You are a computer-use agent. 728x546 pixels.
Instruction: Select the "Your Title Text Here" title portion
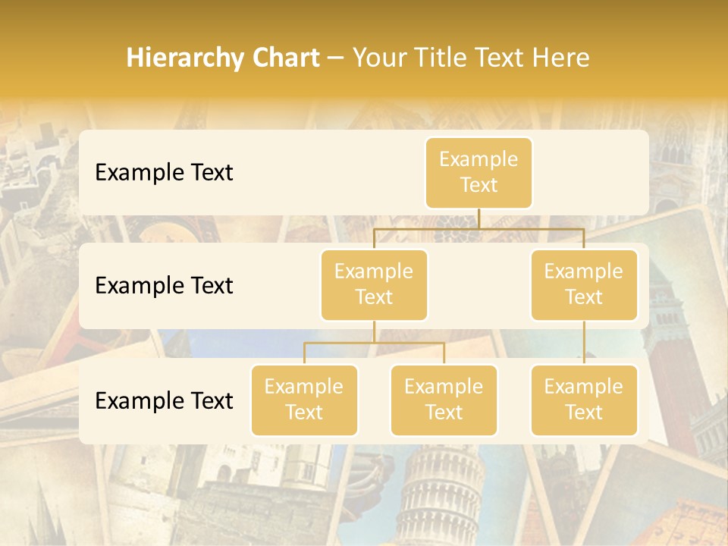point(470,58)
